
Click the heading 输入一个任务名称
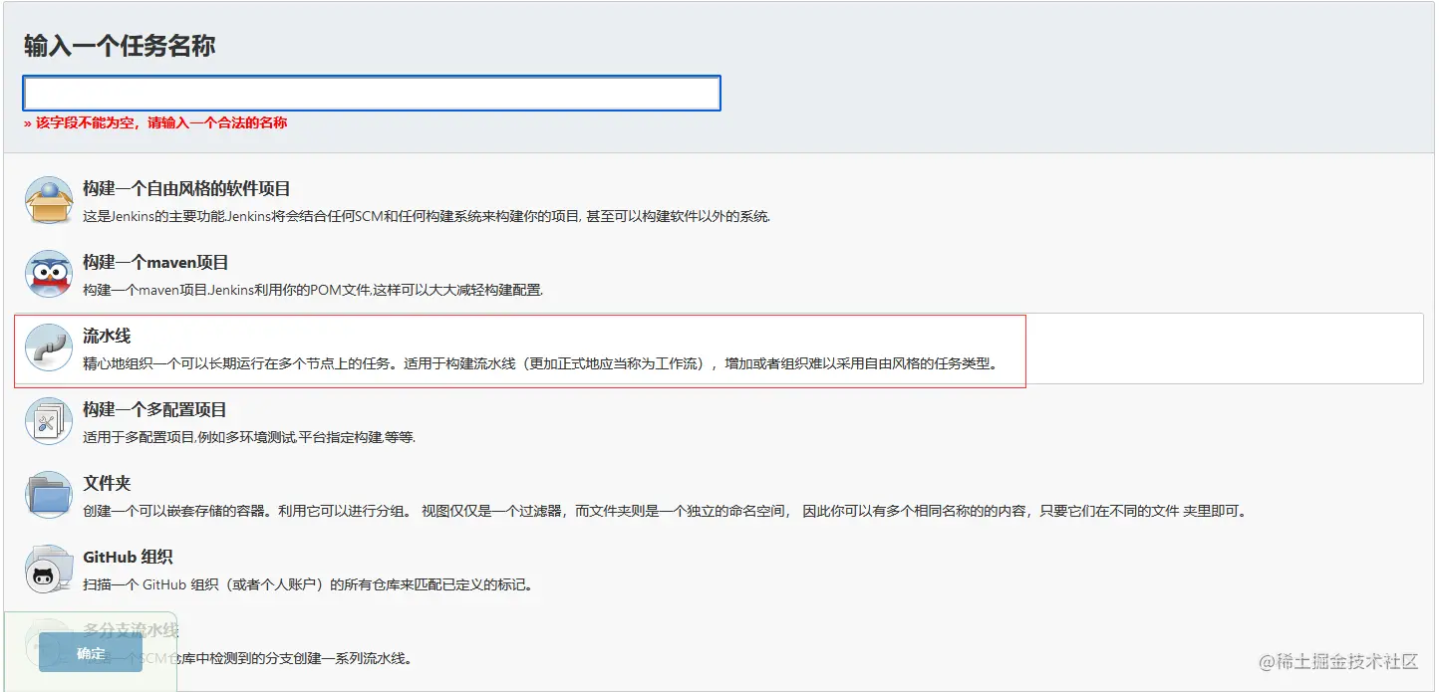click(120, 46)
